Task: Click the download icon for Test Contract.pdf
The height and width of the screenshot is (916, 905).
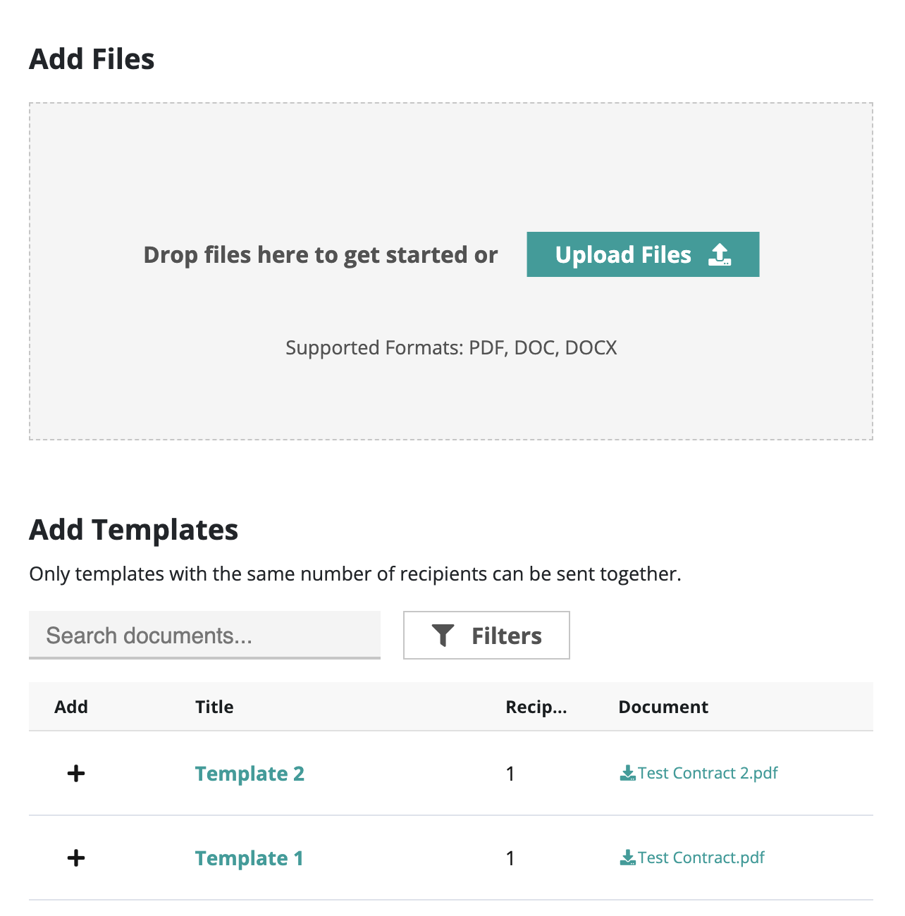Action: tap(627, 858)
